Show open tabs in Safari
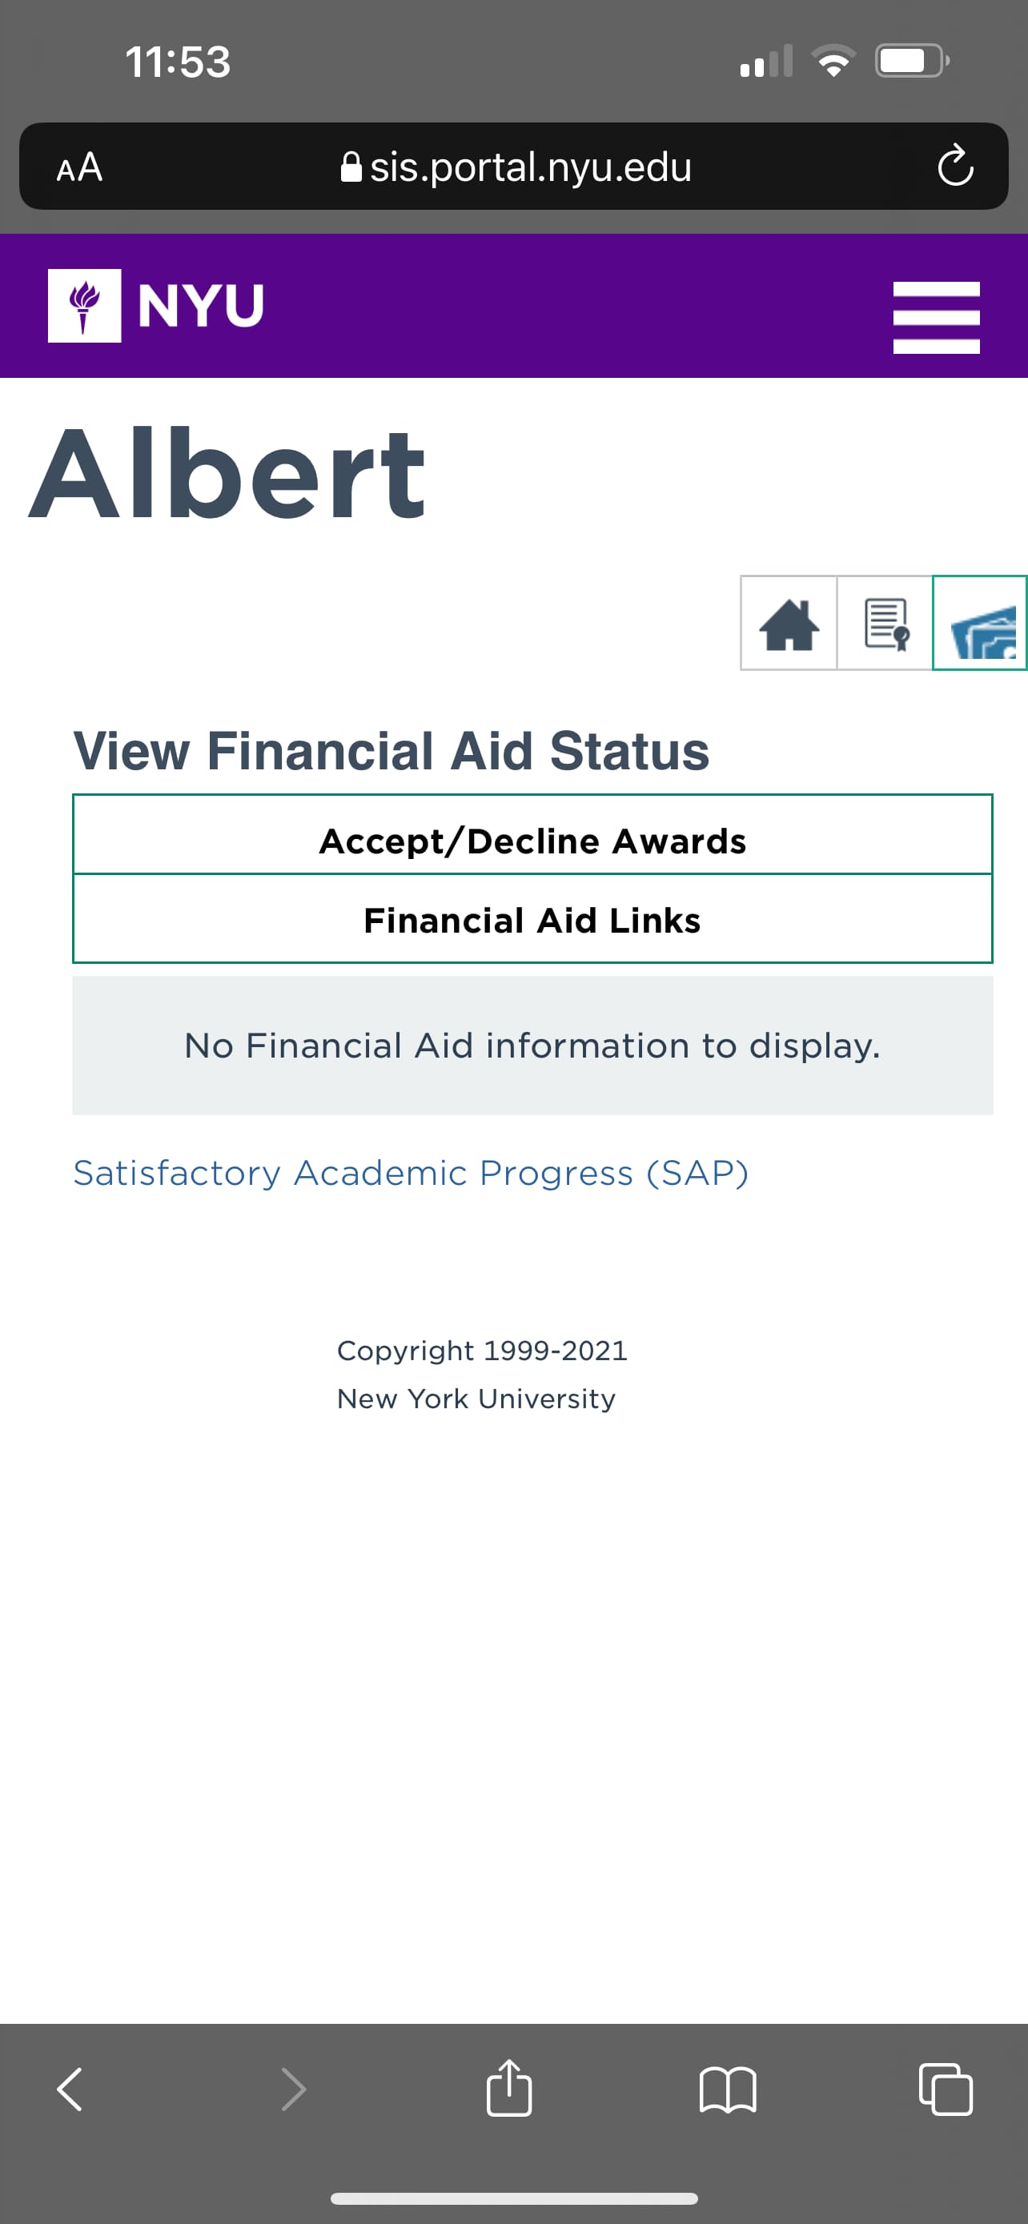Image resolution: width=1028 pixels, height=2224 pixels. pos(946,2089)
